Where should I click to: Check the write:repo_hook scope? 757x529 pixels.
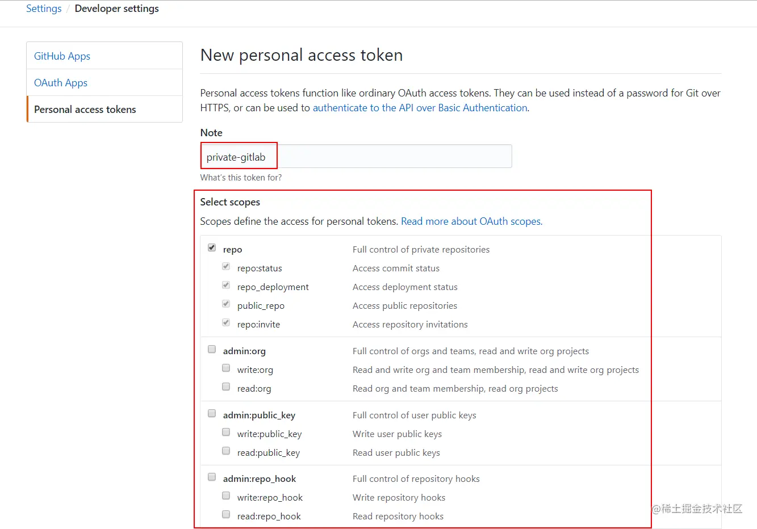pyautogui.click(x=226, y=496)
